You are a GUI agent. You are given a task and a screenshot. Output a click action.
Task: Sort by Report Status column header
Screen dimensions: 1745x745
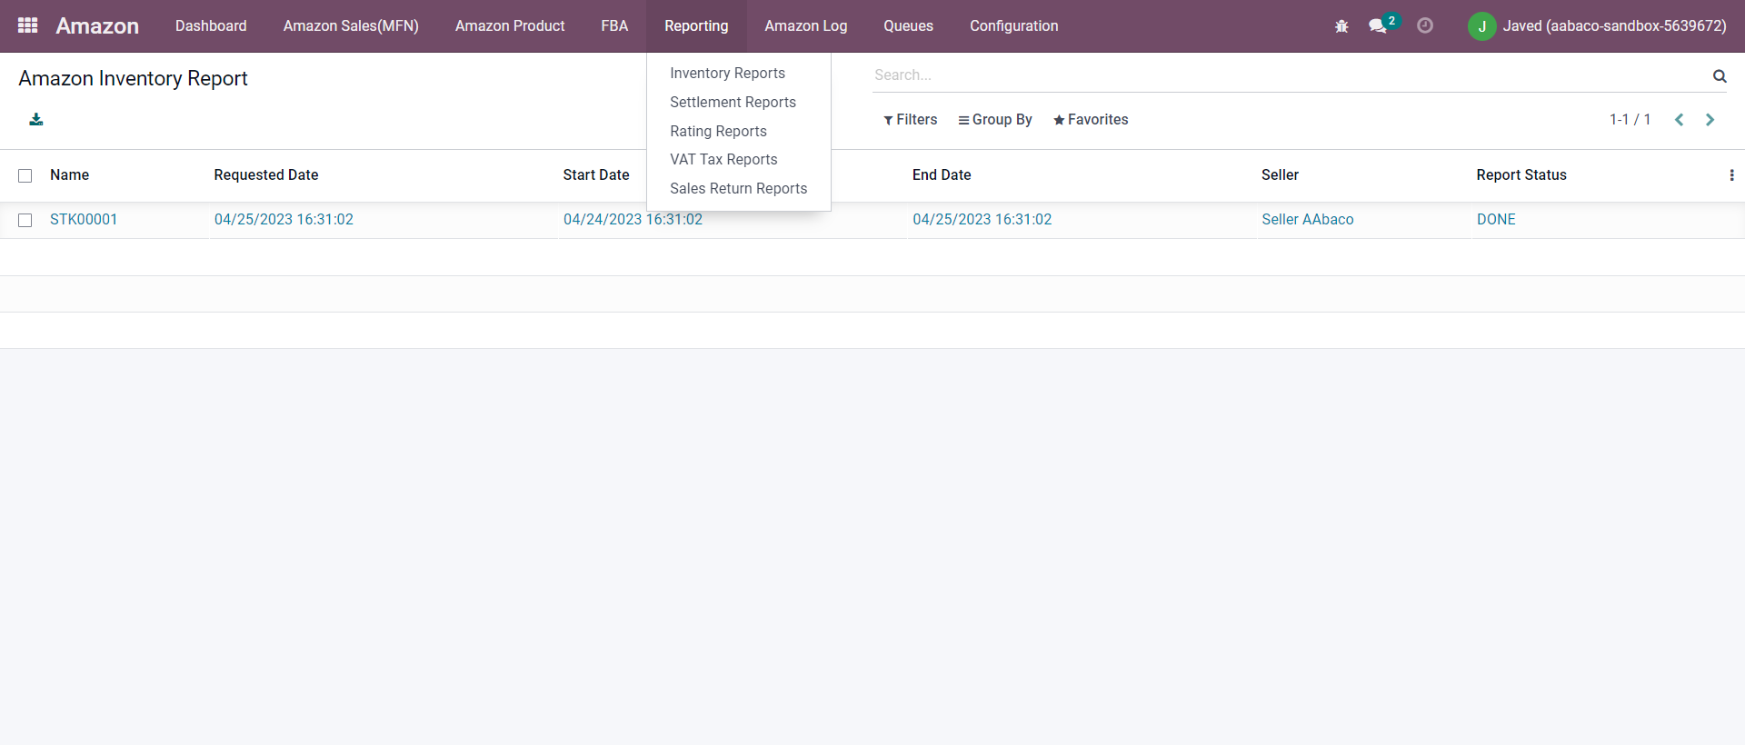click(1521, 174)
